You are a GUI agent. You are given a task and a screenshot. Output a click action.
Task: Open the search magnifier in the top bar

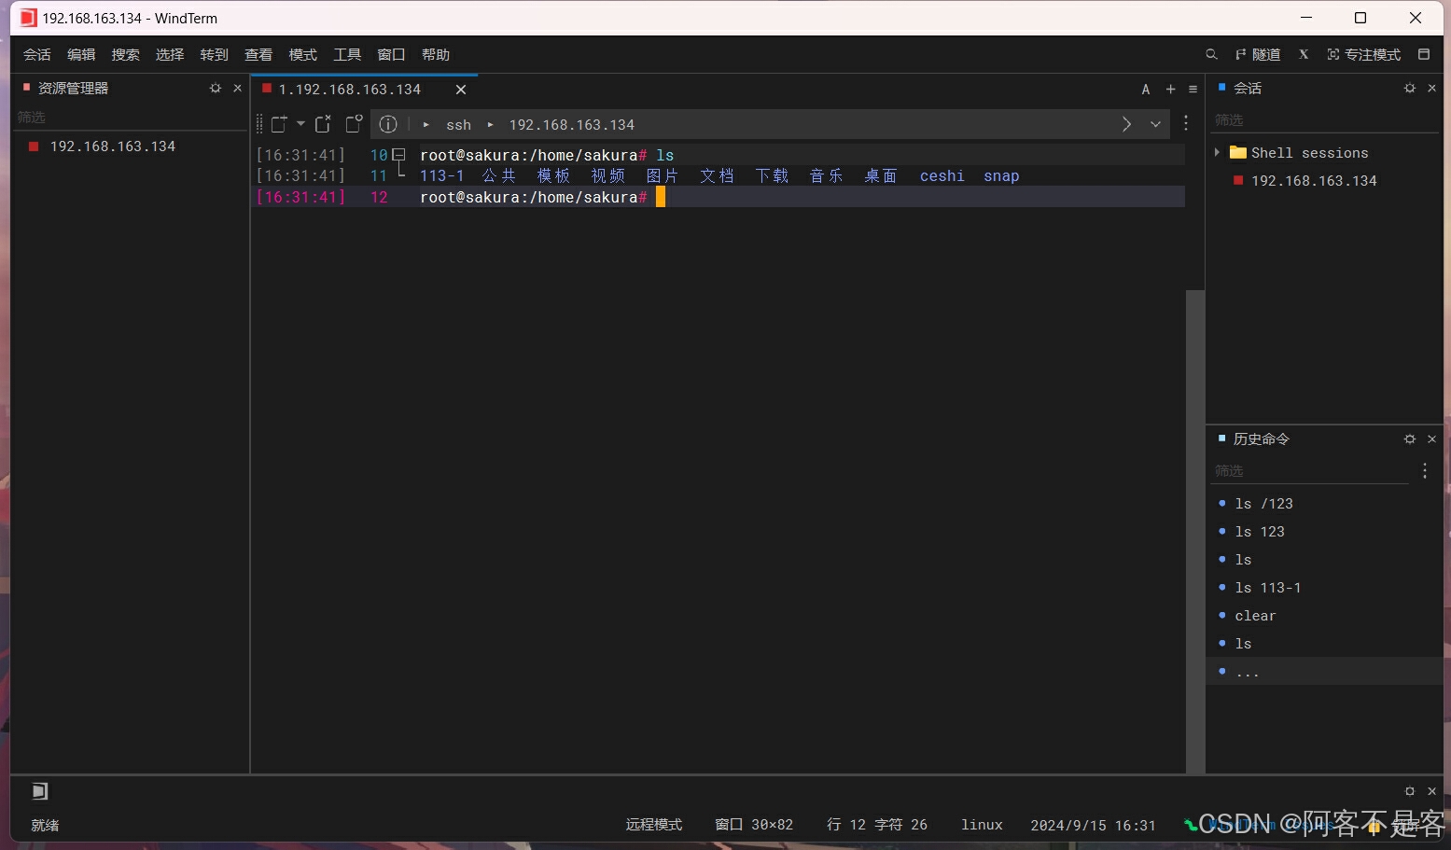(x=1211, y=54)
